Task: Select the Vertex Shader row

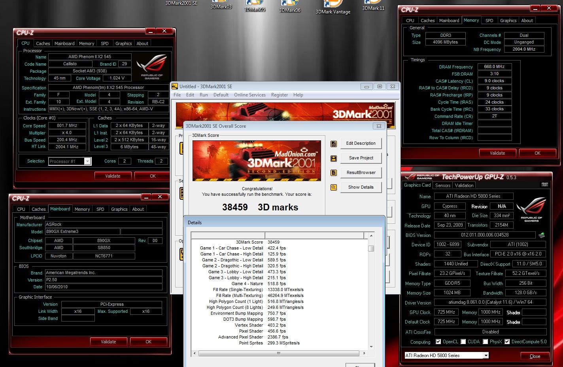Action: click(x=280, y=325)
